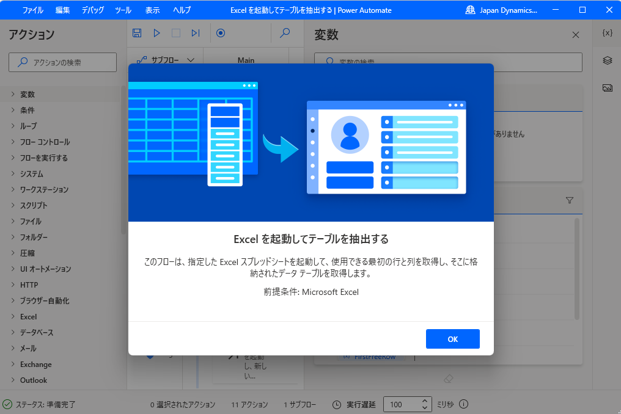Open the ファイル menu
The height and width of the screenshot is (414, 621).
tap(32, 10)
